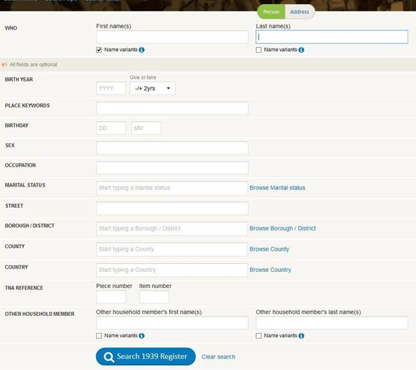Click the Birth year YYYY field
Image resolution: width=416 pixels, height=370 pixels.
point(111,88)
